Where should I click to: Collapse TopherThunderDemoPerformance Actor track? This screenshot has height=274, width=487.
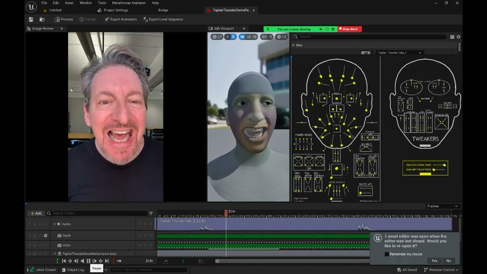coord(54,254)
